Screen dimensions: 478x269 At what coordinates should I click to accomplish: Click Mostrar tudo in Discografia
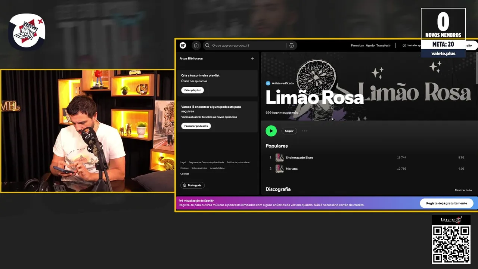click(x=463, y=190)
